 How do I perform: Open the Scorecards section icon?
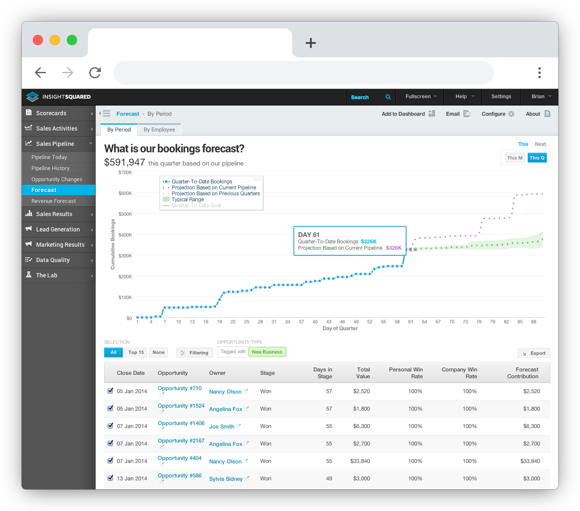[28, 113]
